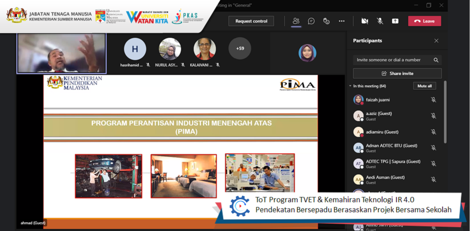Toggle the camera on or off
This screenshot has height=231, width=470.
pyautogui.click(x=365, y=21)
